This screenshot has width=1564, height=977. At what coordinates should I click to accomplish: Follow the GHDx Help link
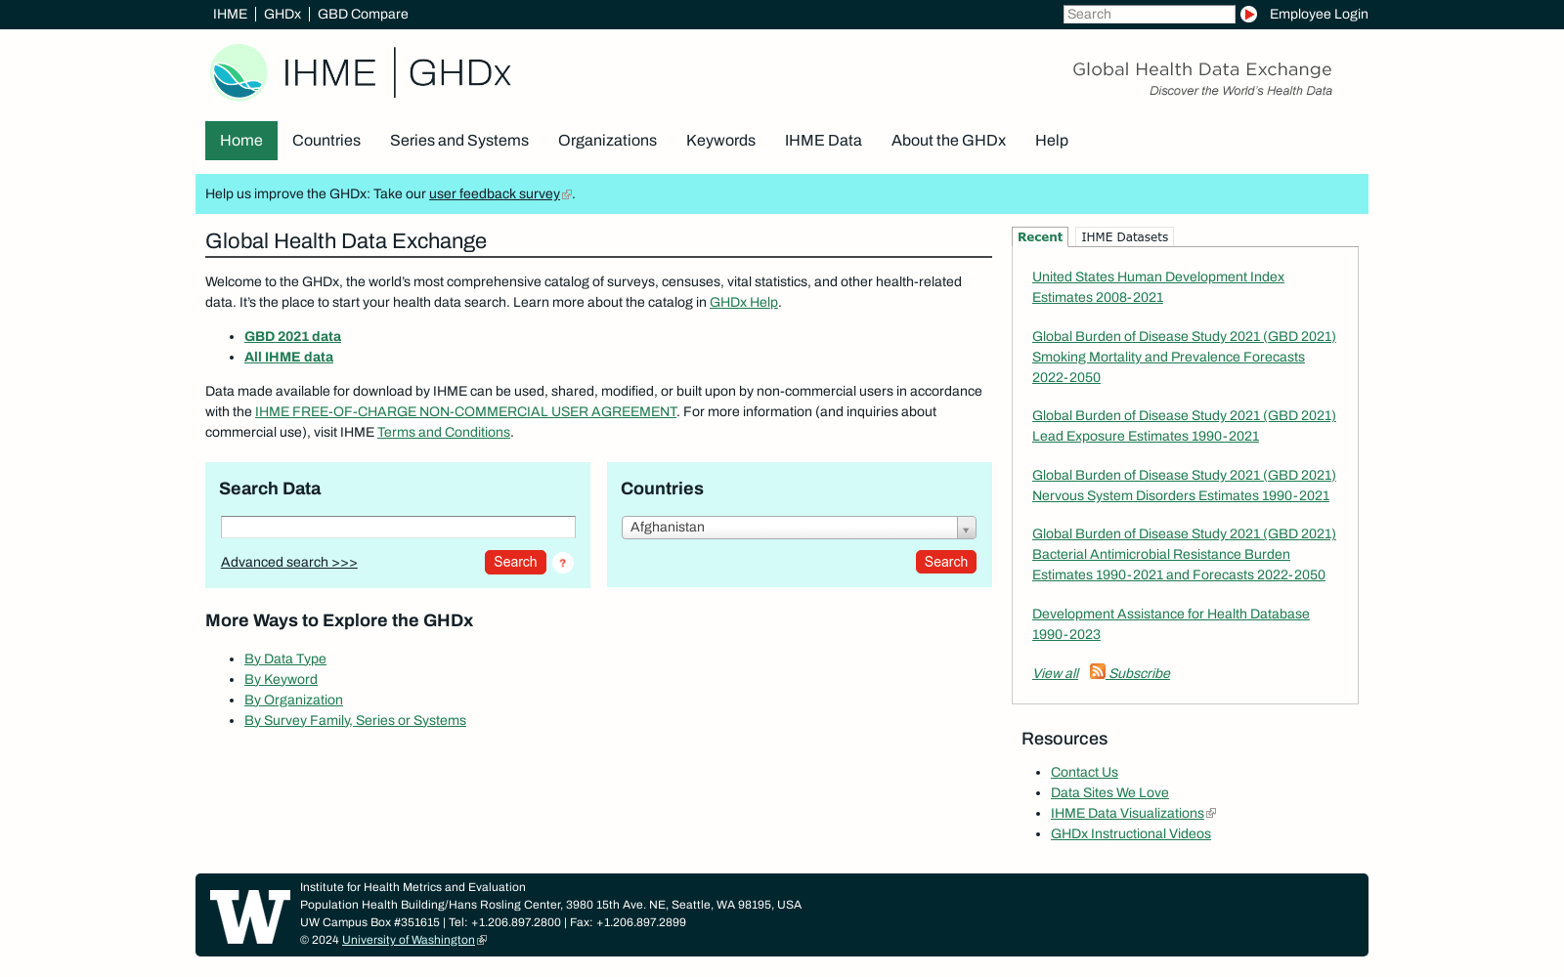(744, 302)
